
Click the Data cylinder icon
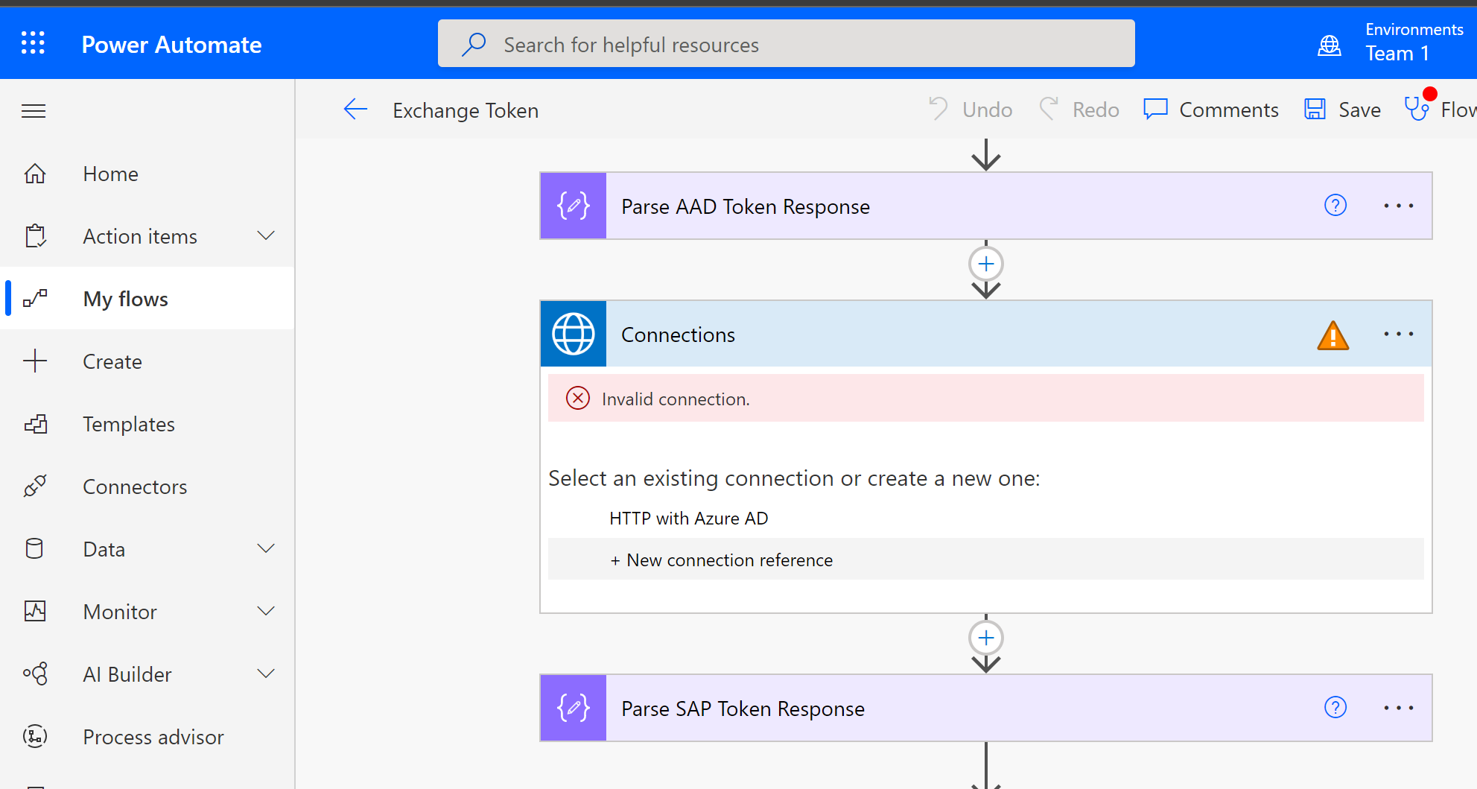tap(34, 549)
